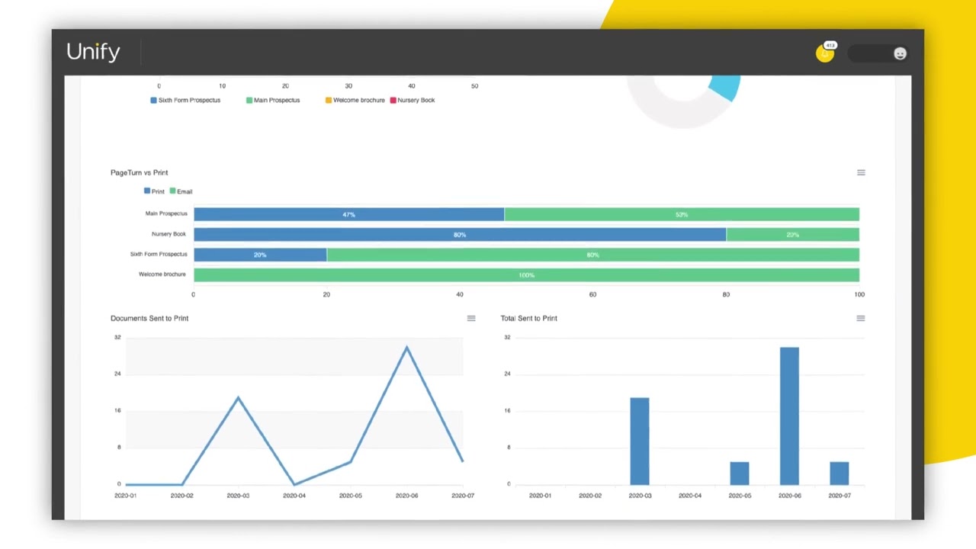
Task: Click the Nursery Book row label
Action: coord(169,234)
